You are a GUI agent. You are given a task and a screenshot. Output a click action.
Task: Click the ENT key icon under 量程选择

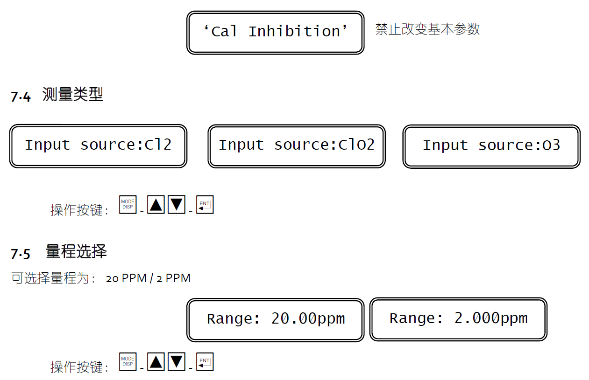(x=205, y=362)
